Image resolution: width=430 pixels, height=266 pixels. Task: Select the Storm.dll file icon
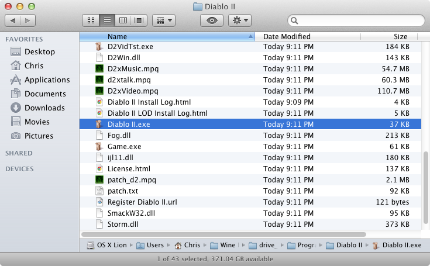tap(99, 224)
